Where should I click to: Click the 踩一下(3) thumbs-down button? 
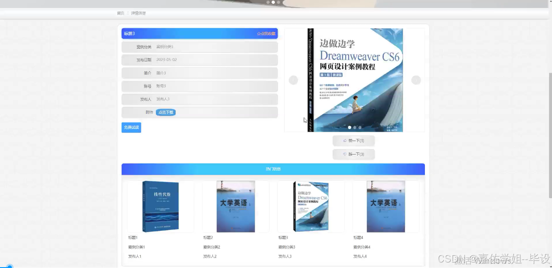(354, 154)
